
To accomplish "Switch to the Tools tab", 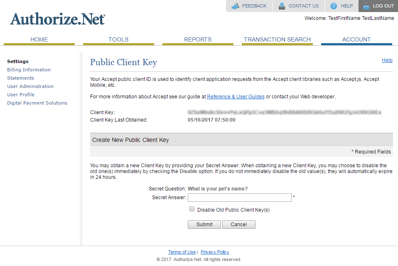I will 118,39.
